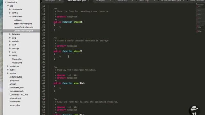Expand the storage folder arrow
The height and width of the screenshot is (115, 205).
[10, 48]
